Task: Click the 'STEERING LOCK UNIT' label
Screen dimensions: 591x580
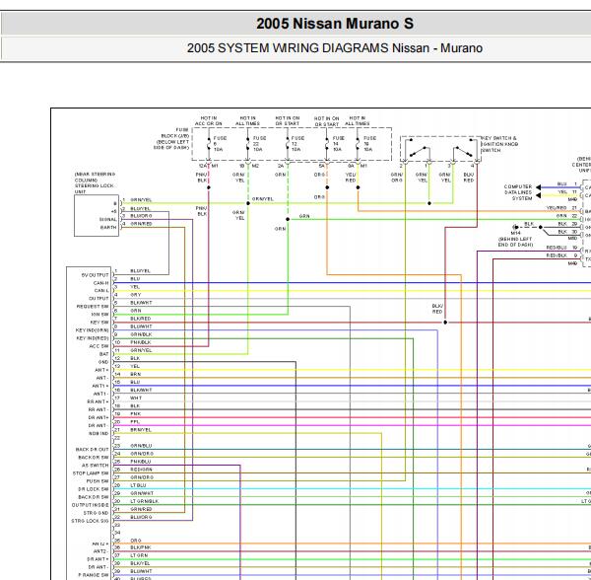Action: click(x=95, y=188)
